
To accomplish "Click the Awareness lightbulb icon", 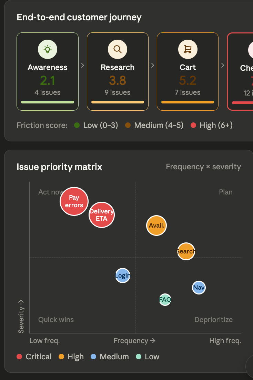I will pyautogui.click(x=48, y=49).
